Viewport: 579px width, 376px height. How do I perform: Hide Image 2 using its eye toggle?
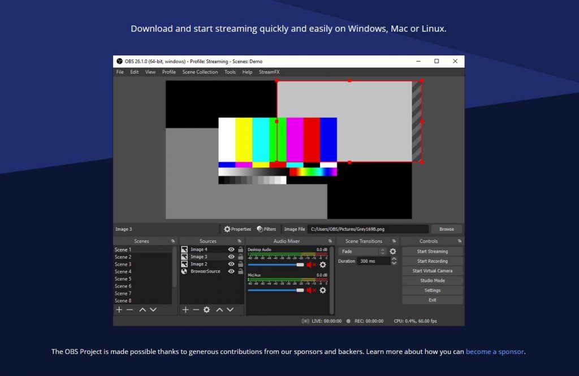point(230,264)
